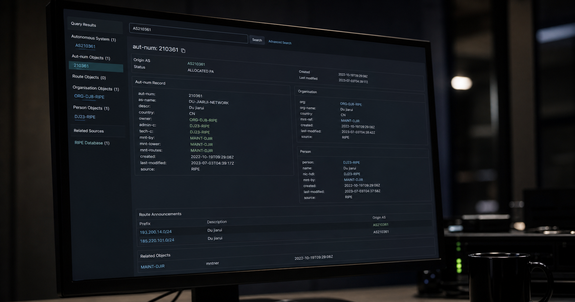Image resolution: width=575 pixels, height=302 pixels.
Task: Open prefix 193.200.14.0/24
Action: pyautogui.click(x=156, y=232)
